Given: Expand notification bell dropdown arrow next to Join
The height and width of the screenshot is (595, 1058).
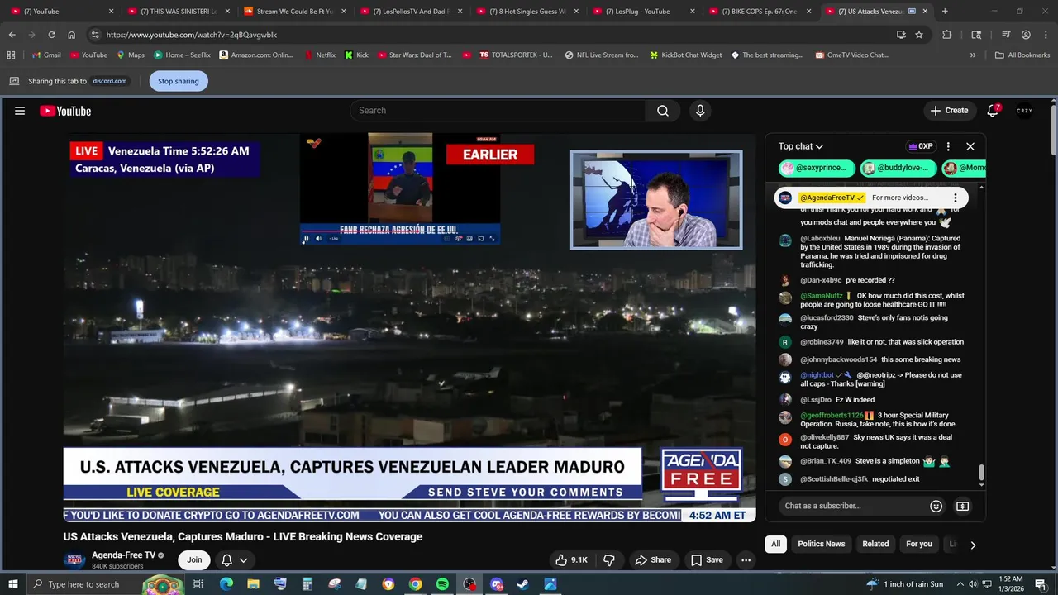Looking at the screenshot, I should (244, 560).
